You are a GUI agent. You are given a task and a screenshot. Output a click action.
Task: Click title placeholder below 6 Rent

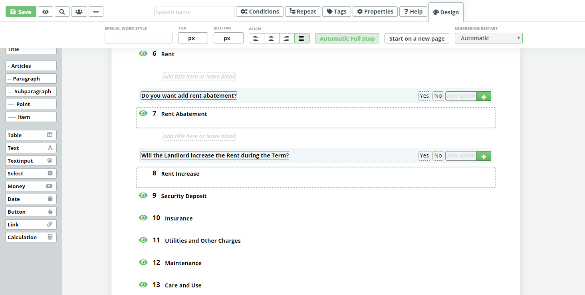pos(199,77)
